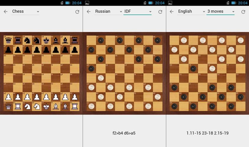Tap the picture notification icon above English screen

coord(170,3)
